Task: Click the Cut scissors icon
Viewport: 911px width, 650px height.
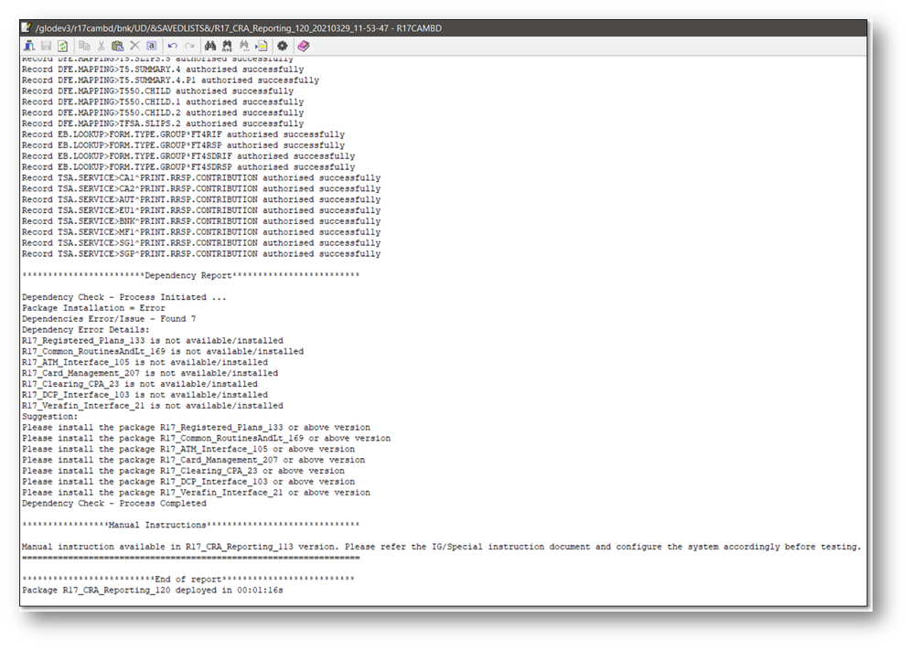Action: (102, 46)
